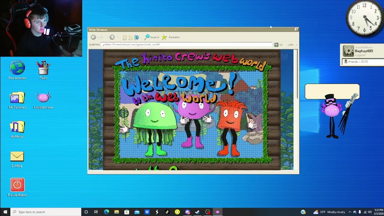Viewport: 384px width, 216px height.
Task: Click the Pause Game power icon
Action: (x=17, y=185)
